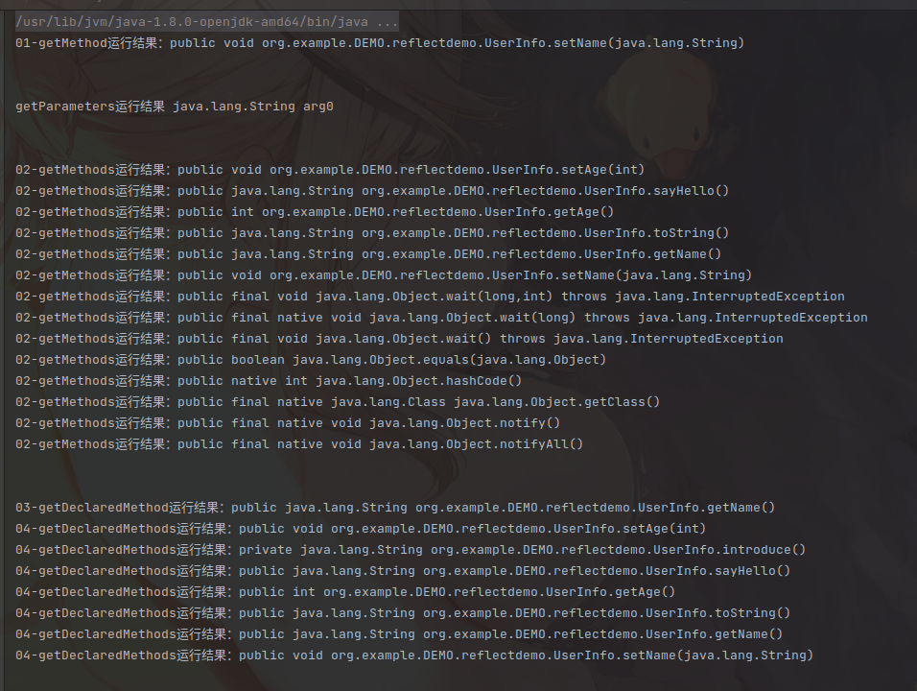Click the private UserInfo.introduce() output line
The image size is (917, 691).
pos(411,549)
